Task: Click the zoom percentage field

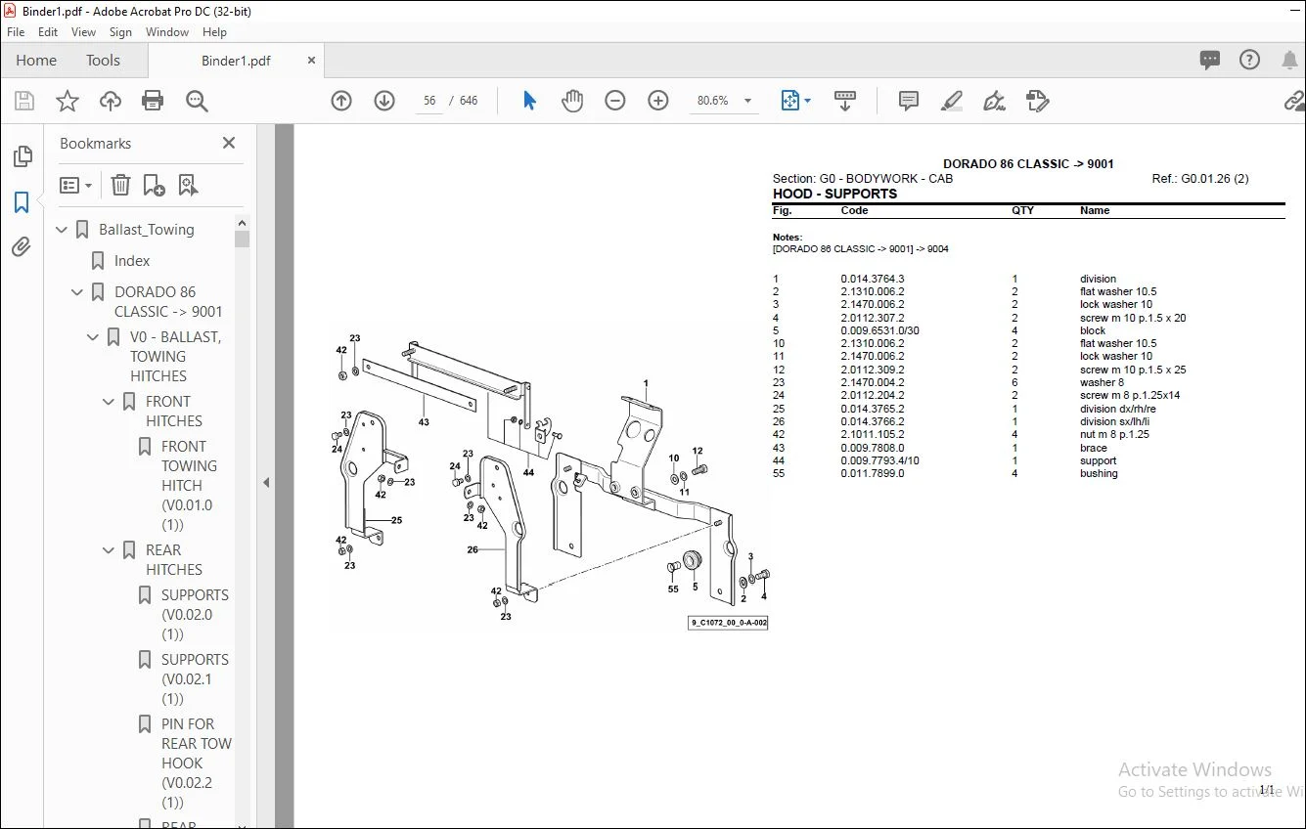Action: (713, 101)
